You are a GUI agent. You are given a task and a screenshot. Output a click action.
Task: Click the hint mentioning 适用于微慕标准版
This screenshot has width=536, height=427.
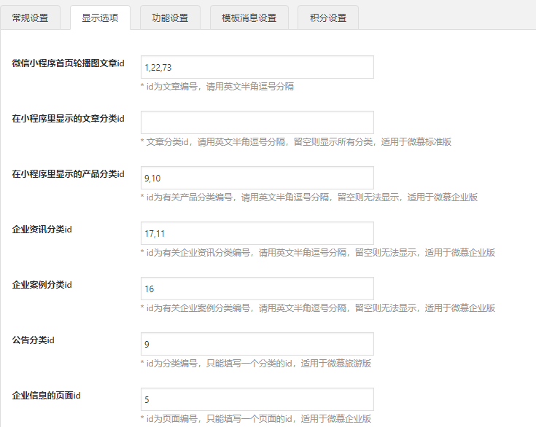(x=296, y=142)
